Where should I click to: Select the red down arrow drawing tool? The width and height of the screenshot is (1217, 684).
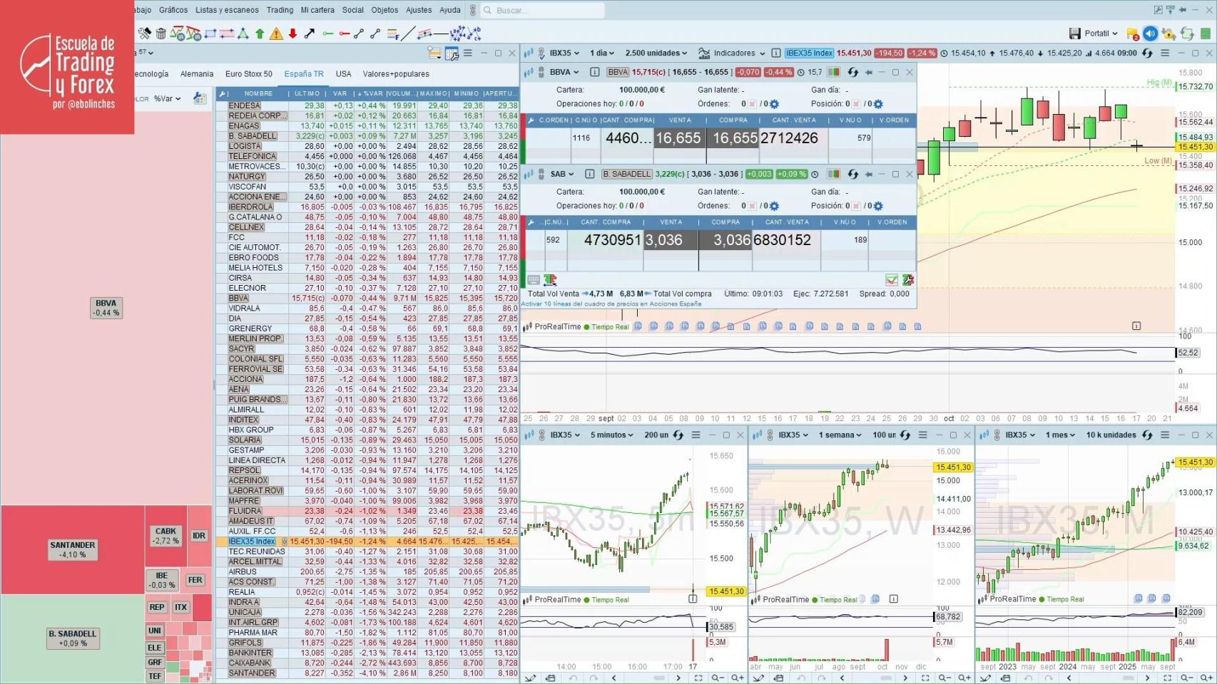coord(292,33)
